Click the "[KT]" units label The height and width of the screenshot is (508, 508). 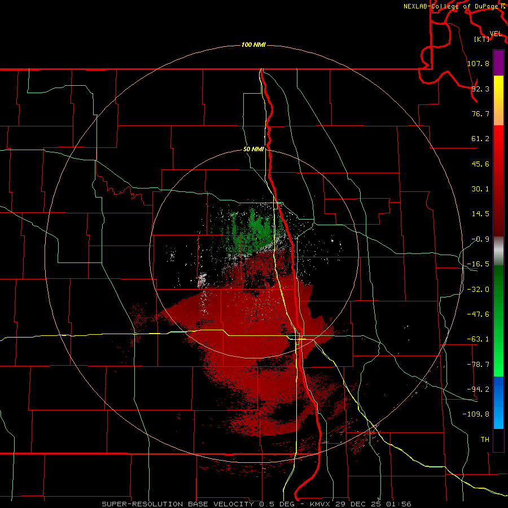click(x=482, y=39)
